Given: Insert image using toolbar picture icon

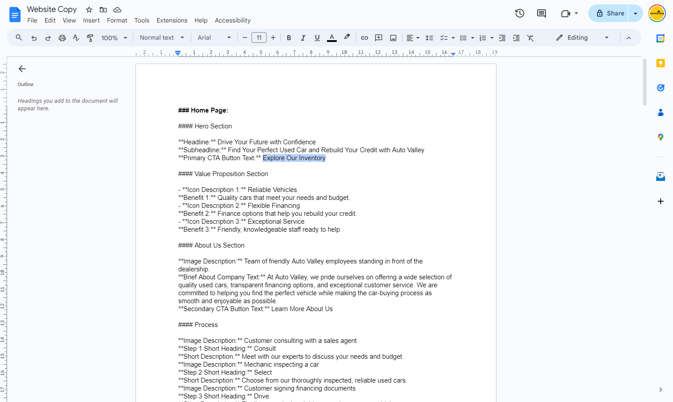Looking at the screenshot, I should pyautogui.click(x=393, y=38).
